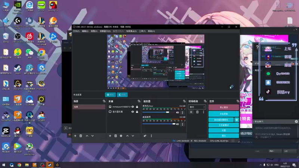Open source properties gear in sources toolbar
The image size is (299, 168).
coord(121,136)
